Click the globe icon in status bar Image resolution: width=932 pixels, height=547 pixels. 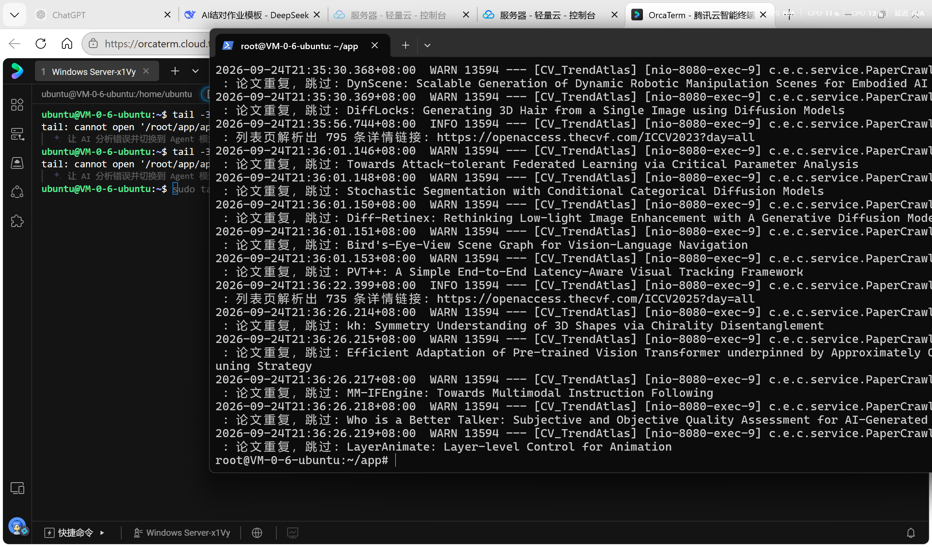[257, 532]
